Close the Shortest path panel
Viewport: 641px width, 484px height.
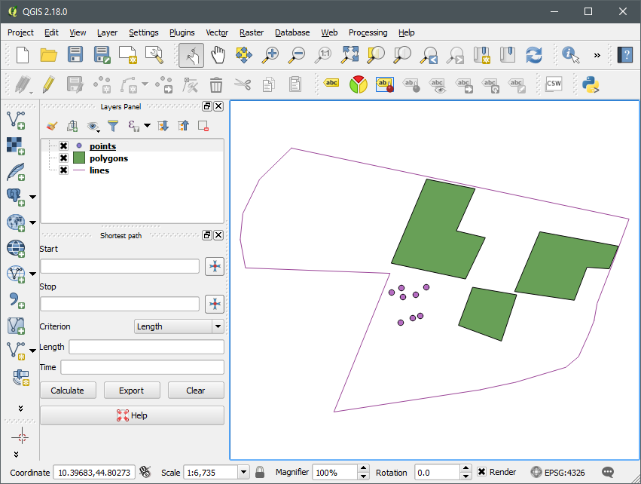(218, 235)
